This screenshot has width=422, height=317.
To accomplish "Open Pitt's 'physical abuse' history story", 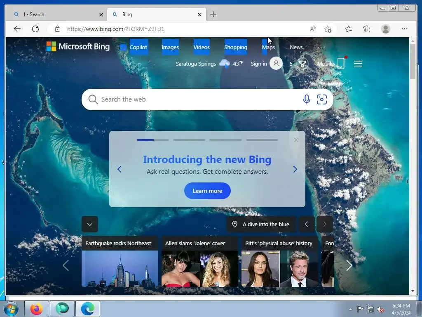I will click(280, 261).
